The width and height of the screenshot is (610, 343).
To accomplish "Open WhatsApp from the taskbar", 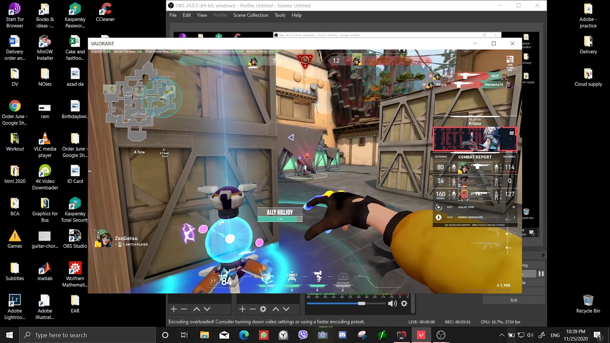I will coord(264,335).
